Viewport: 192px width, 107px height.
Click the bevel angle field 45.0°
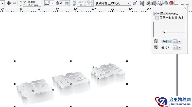click(x=167, y=48)
